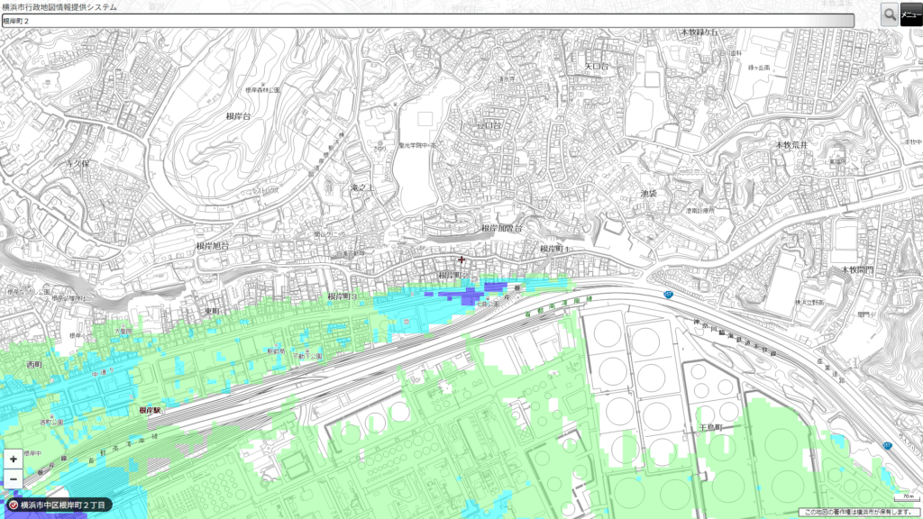Zoom in with the plus button
Image resolution: width=923 pixels, height=519 pixels.
(x=14, y=459)
